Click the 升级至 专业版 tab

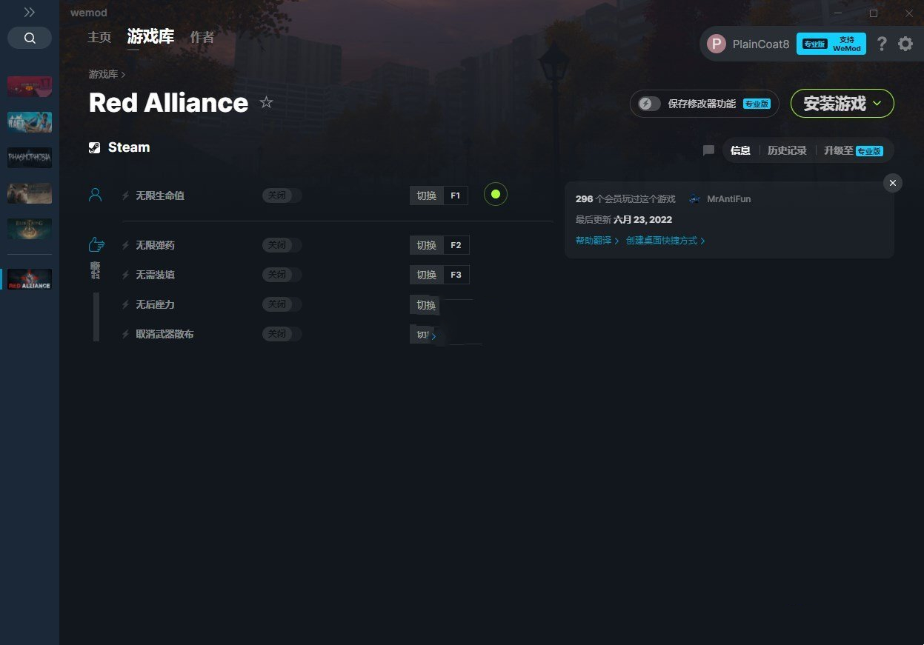click(854, 150)
